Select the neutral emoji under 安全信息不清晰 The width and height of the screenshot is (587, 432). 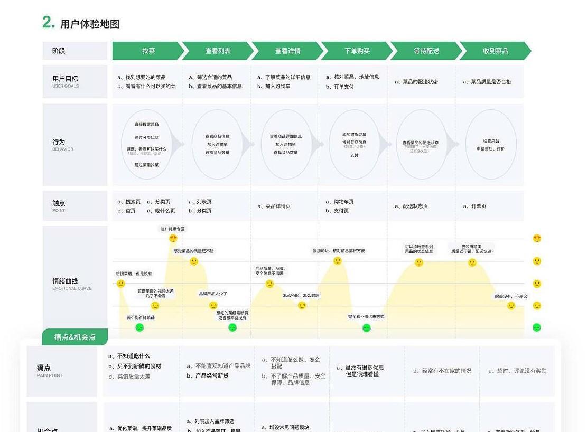click(x=269, y=284)
